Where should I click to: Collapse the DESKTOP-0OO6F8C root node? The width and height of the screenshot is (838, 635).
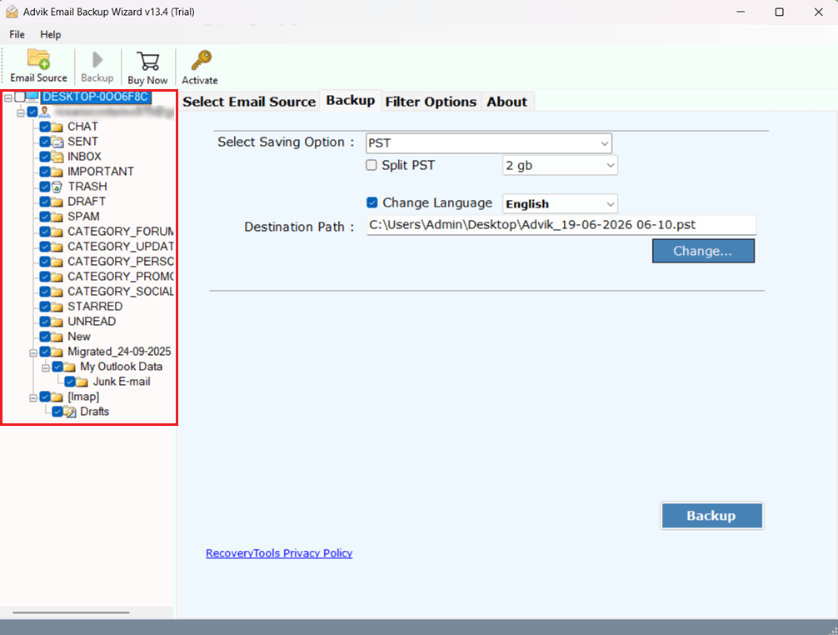tap(8, 97)
